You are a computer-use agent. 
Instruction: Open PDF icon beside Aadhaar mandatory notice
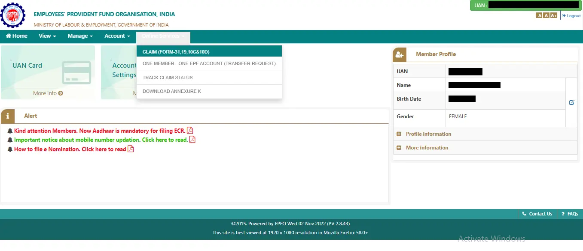190,131
